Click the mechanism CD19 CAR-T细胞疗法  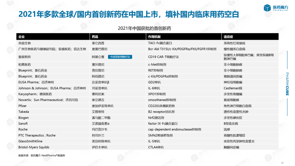tap(163, 57)
